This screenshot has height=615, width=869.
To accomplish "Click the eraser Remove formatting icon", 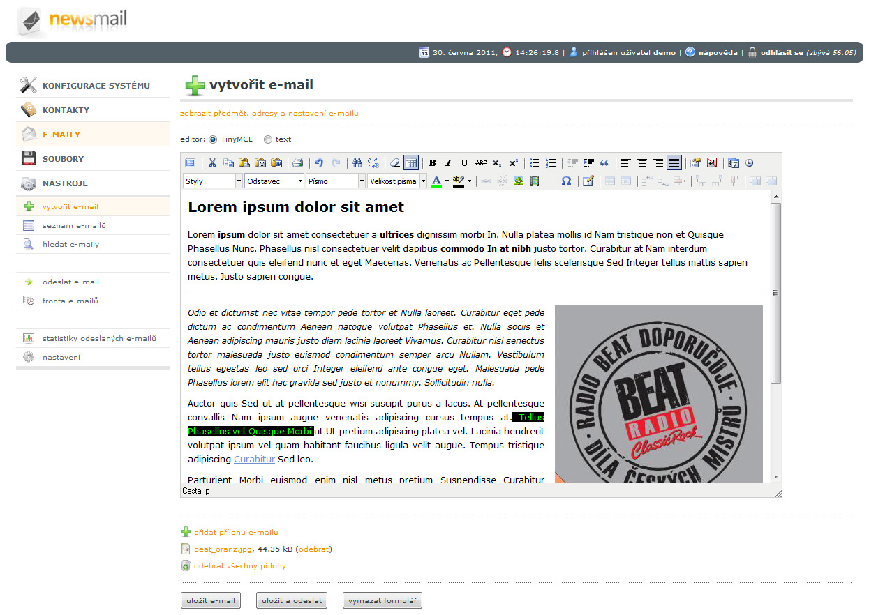I will point(394,163).
